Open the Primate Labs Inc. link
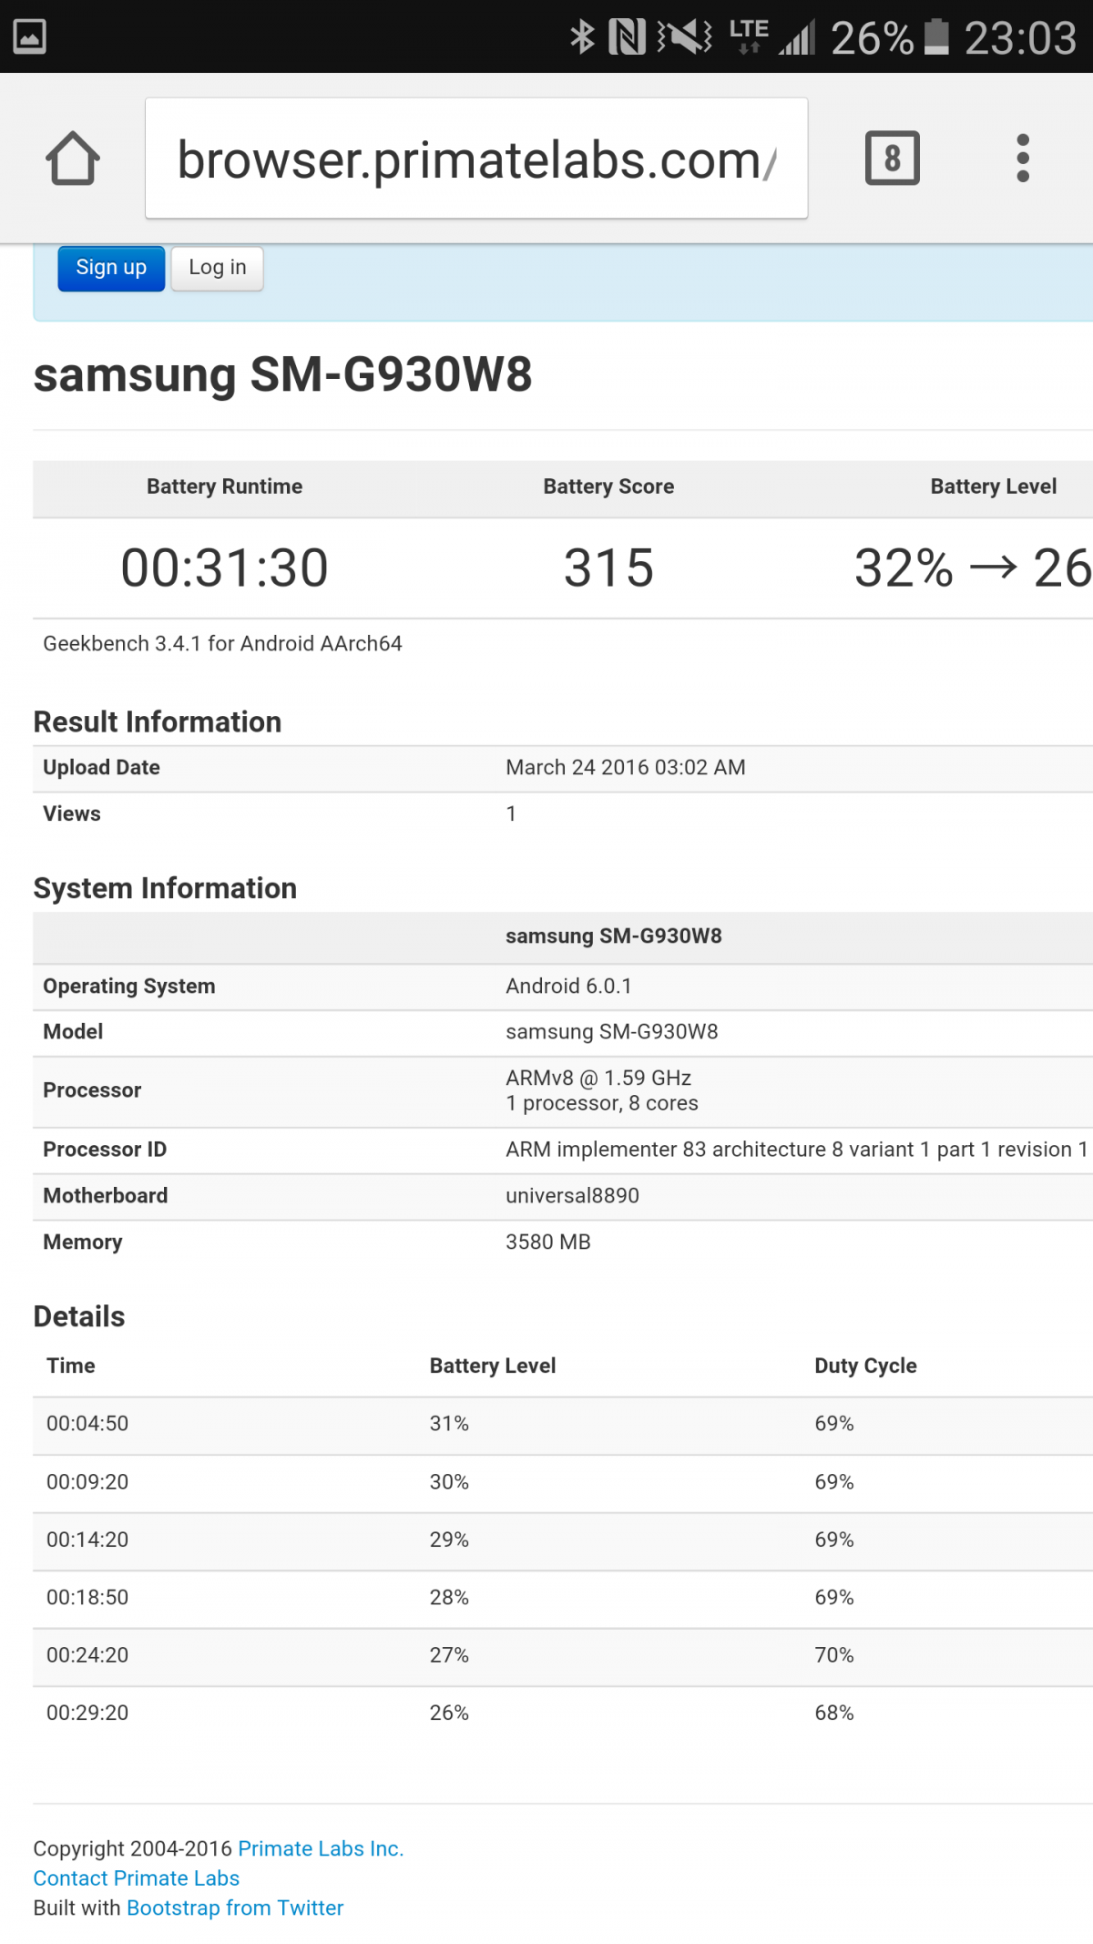The width and height of the screenshot is (1093, 1944). 321,1848
